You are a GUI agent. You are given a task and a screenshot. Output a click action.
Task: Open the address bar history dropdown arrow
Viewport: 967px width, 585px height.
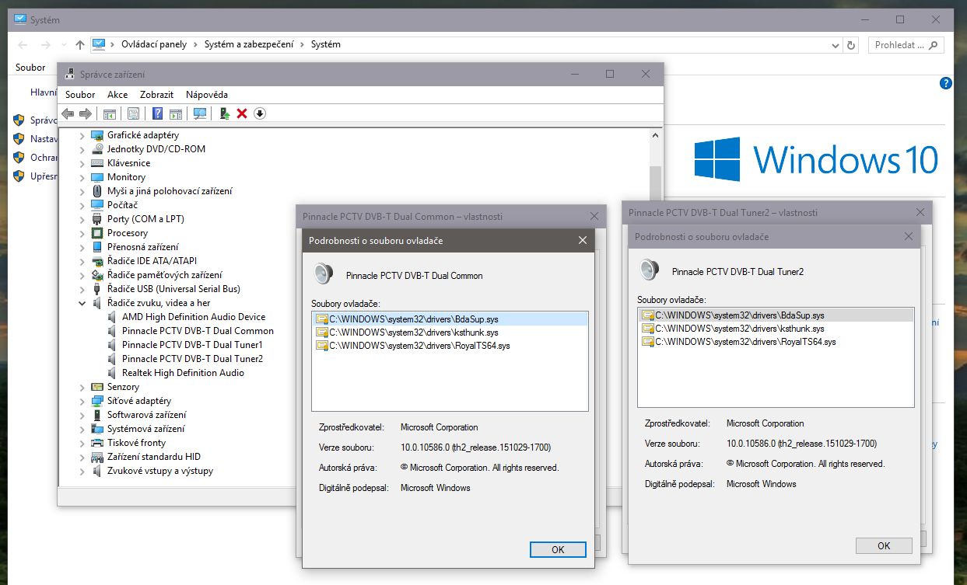pos(836,45)
